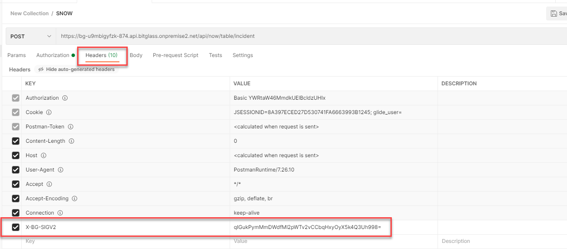Click info icon beside Cookie header

(49, 112)
